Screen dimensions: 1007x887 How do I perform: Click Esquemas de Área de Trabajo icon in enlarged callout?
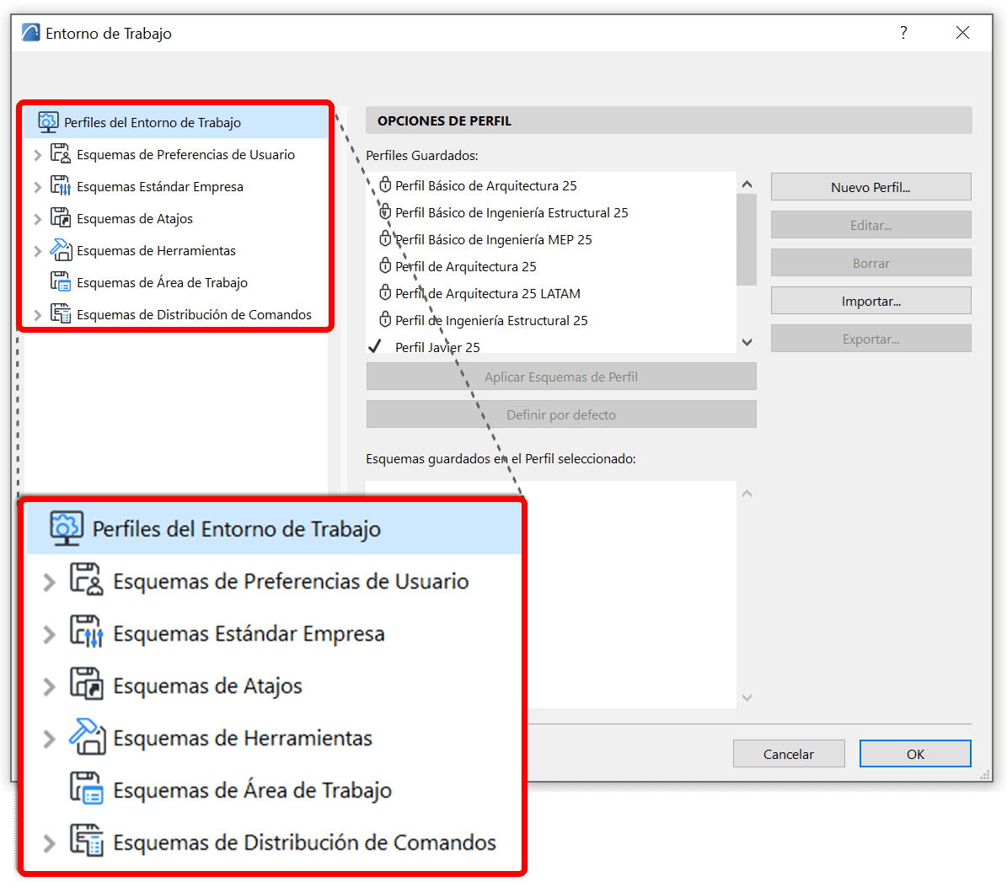pyautogui.click(x=86, y=790)
